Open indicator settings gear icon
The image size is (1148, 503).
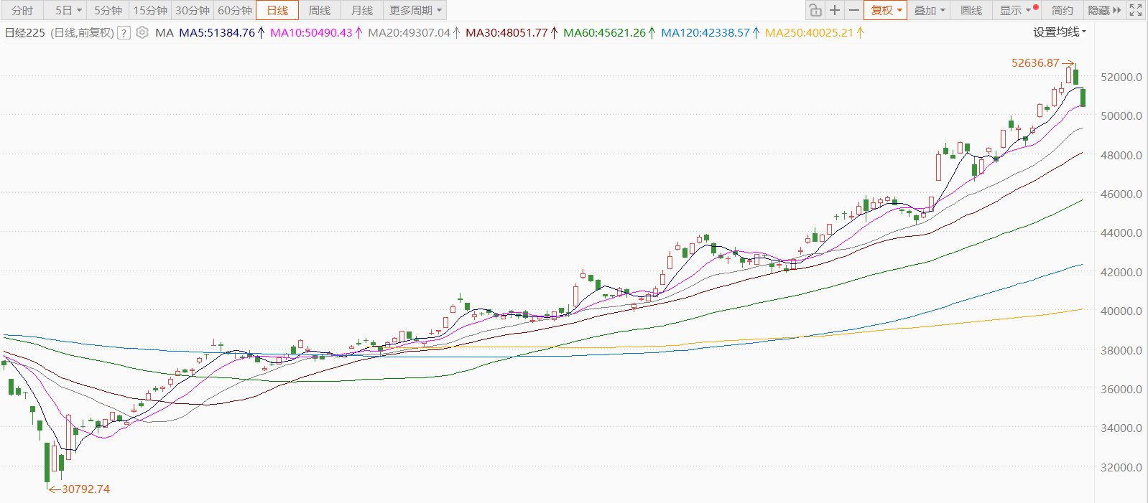click(x=142, y=32)
